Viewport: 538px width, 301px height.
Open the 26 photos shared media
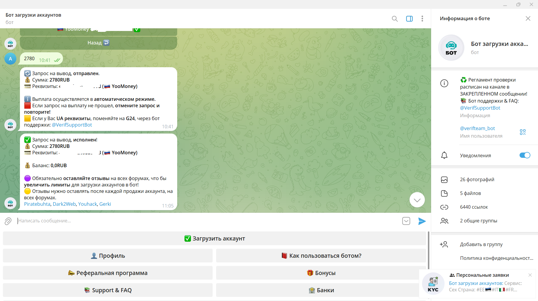477,179
